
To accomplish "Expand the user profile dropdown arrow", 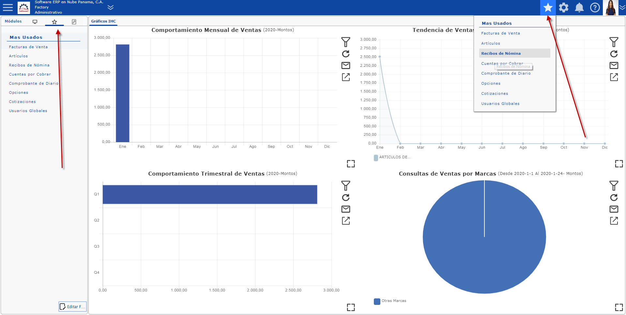I will click(622, 7).
